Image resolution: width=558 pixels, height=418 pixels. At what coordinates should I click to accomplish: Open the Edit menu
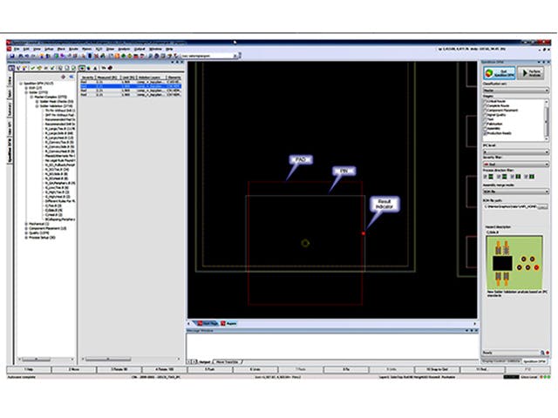tap(26, 49)
